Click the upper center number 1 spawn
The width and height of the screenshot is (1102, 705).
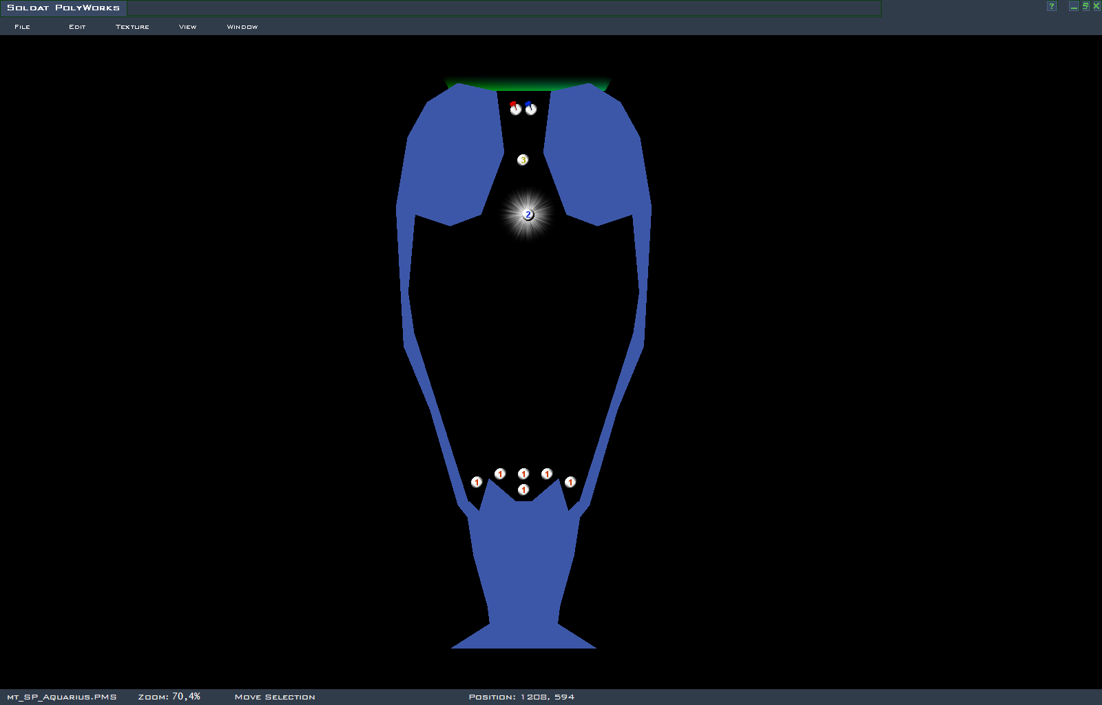[523, 474]
